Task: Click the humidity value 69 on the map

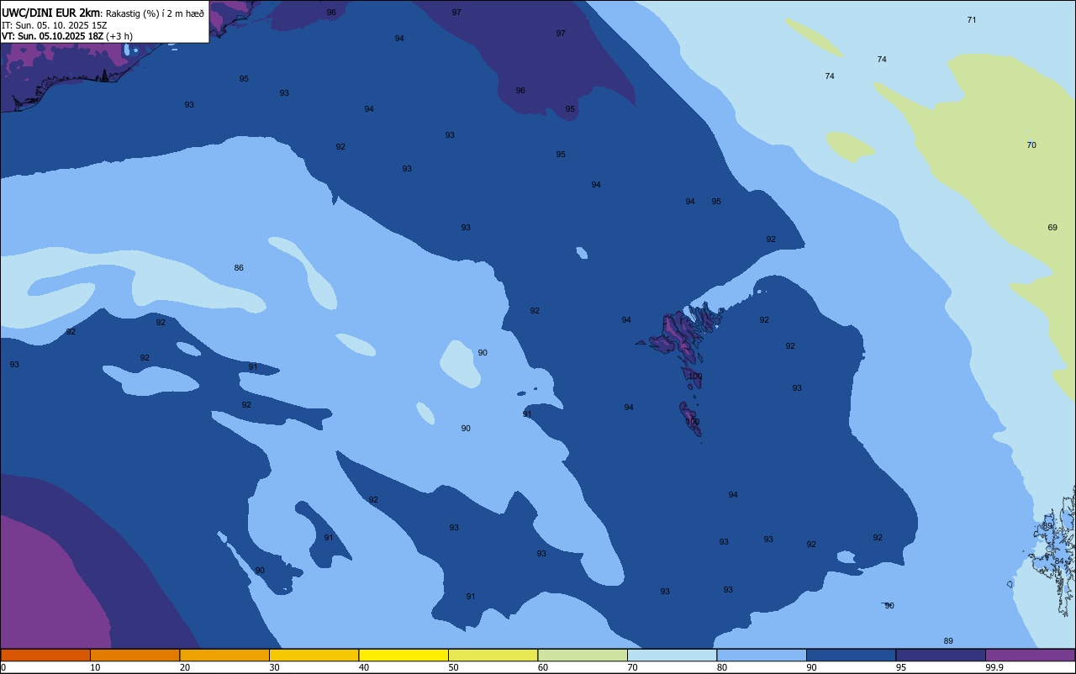Action: coord(1052,228)
